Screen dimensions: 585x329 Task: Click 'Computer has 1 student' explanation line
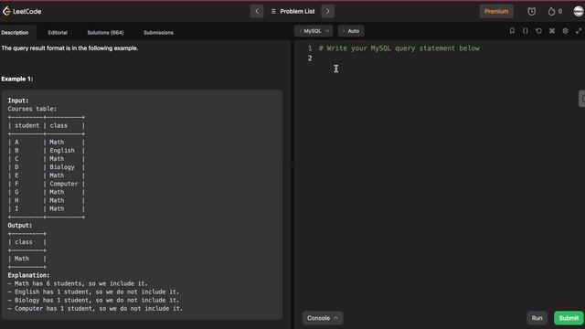(x=95, y=309)
